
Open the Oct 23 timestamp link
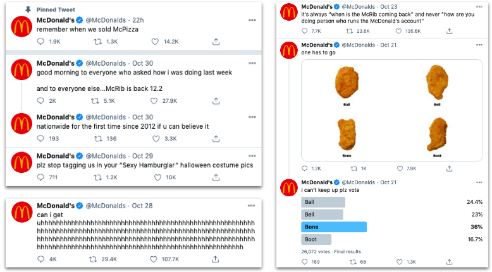[388, 6]
